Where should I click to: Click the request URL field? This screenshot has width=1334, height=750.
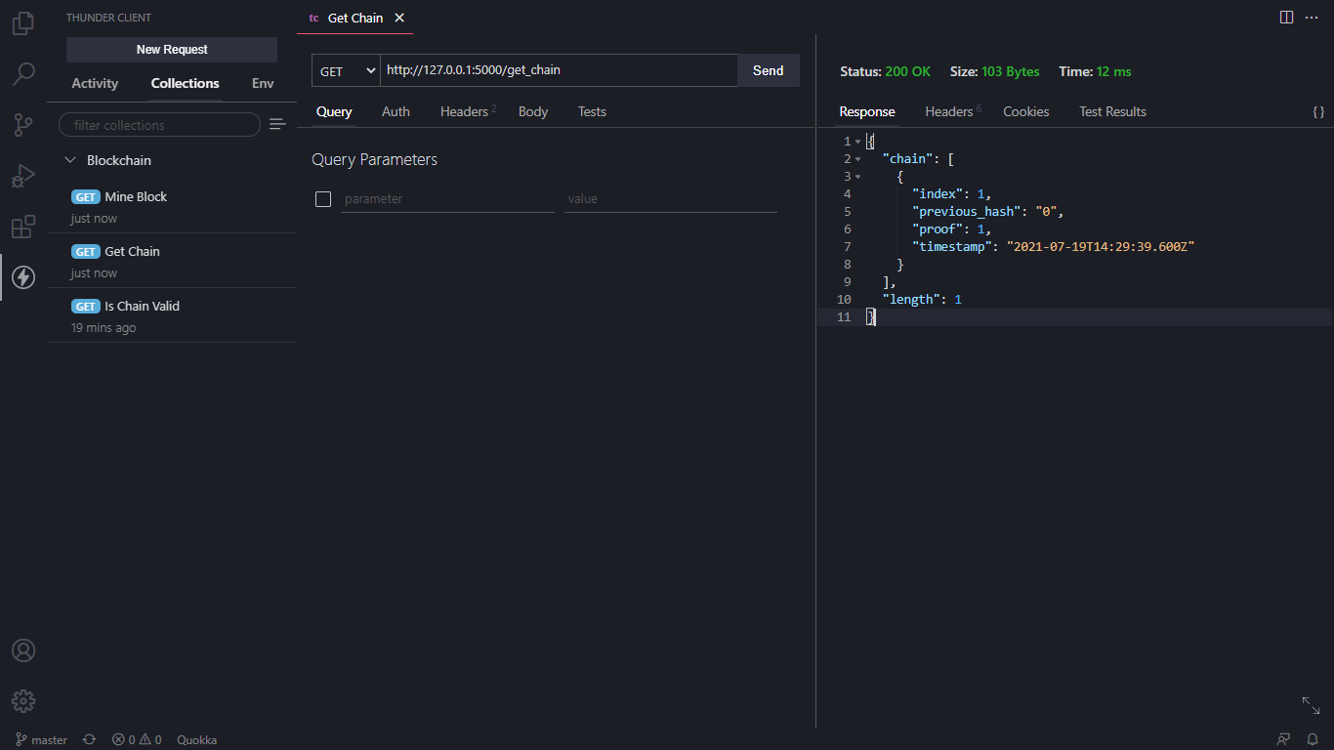(559, 71)
